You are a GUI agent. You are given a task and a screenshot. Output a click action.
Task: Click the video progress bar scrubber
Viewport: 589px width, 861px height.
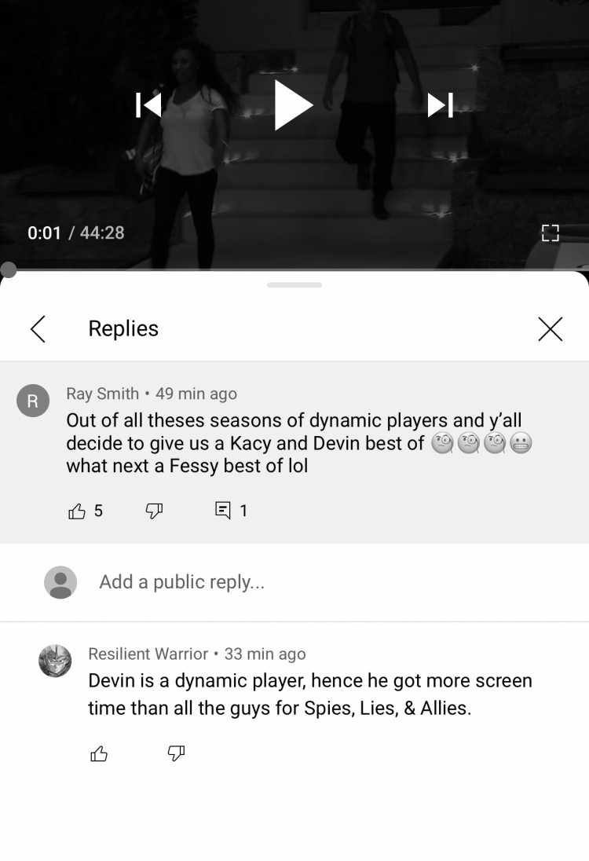8,269
